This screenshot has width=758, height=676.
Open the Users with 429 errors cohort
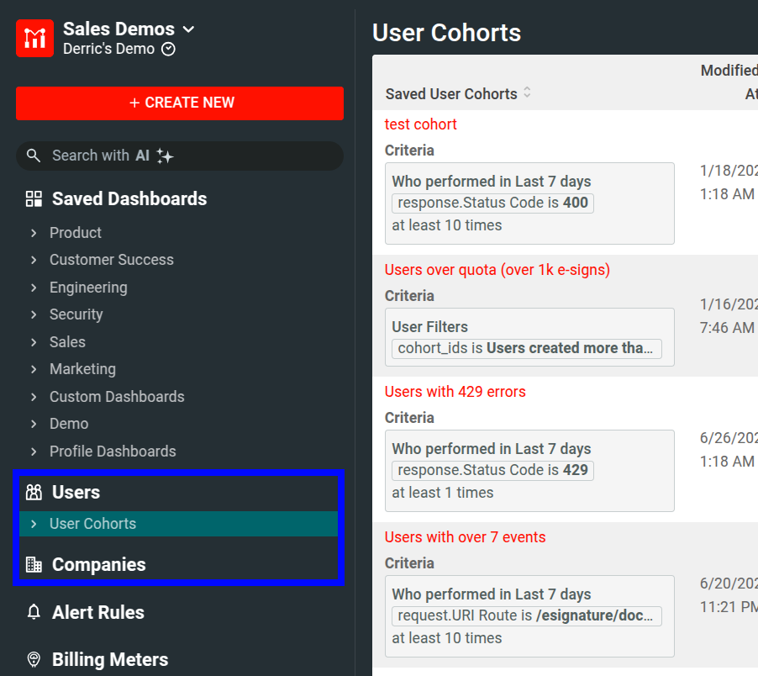point(455,392)
